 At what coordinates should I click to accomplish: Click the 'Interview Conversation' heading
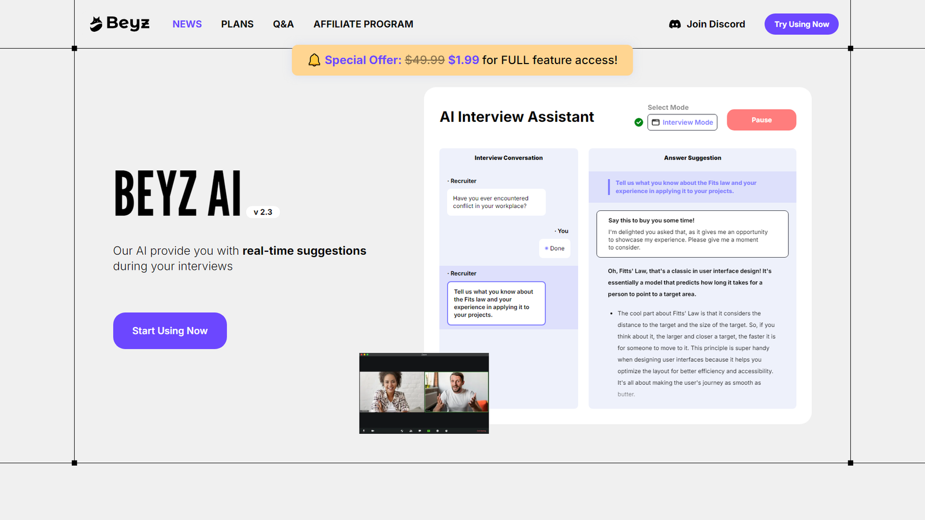(x=509, y=158)
